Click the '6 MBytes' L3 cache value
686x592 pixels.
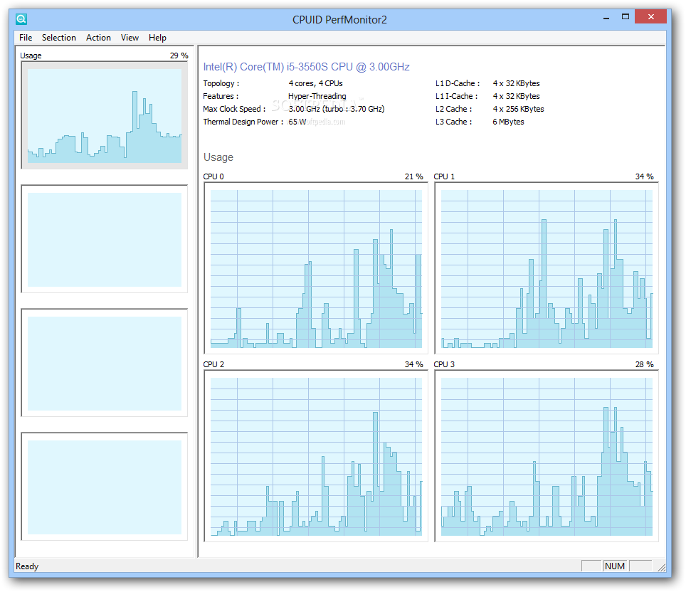click(x=508, y=122)
